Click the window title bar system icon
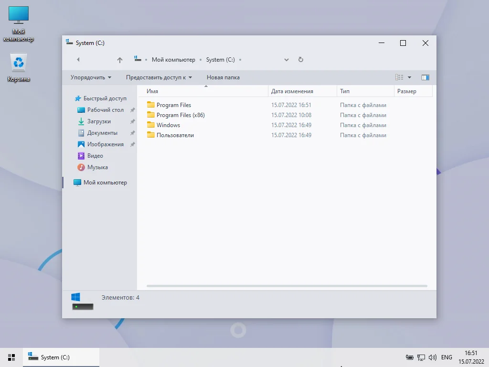 [69, 42]
